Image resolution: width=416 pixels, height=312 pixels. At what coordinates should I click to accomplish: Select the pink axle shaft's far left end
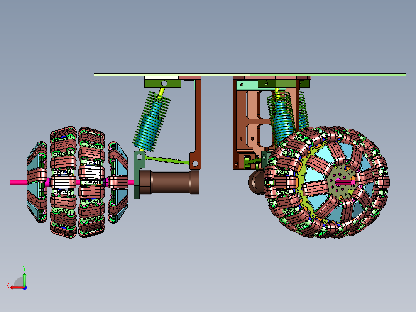(18, 182)
